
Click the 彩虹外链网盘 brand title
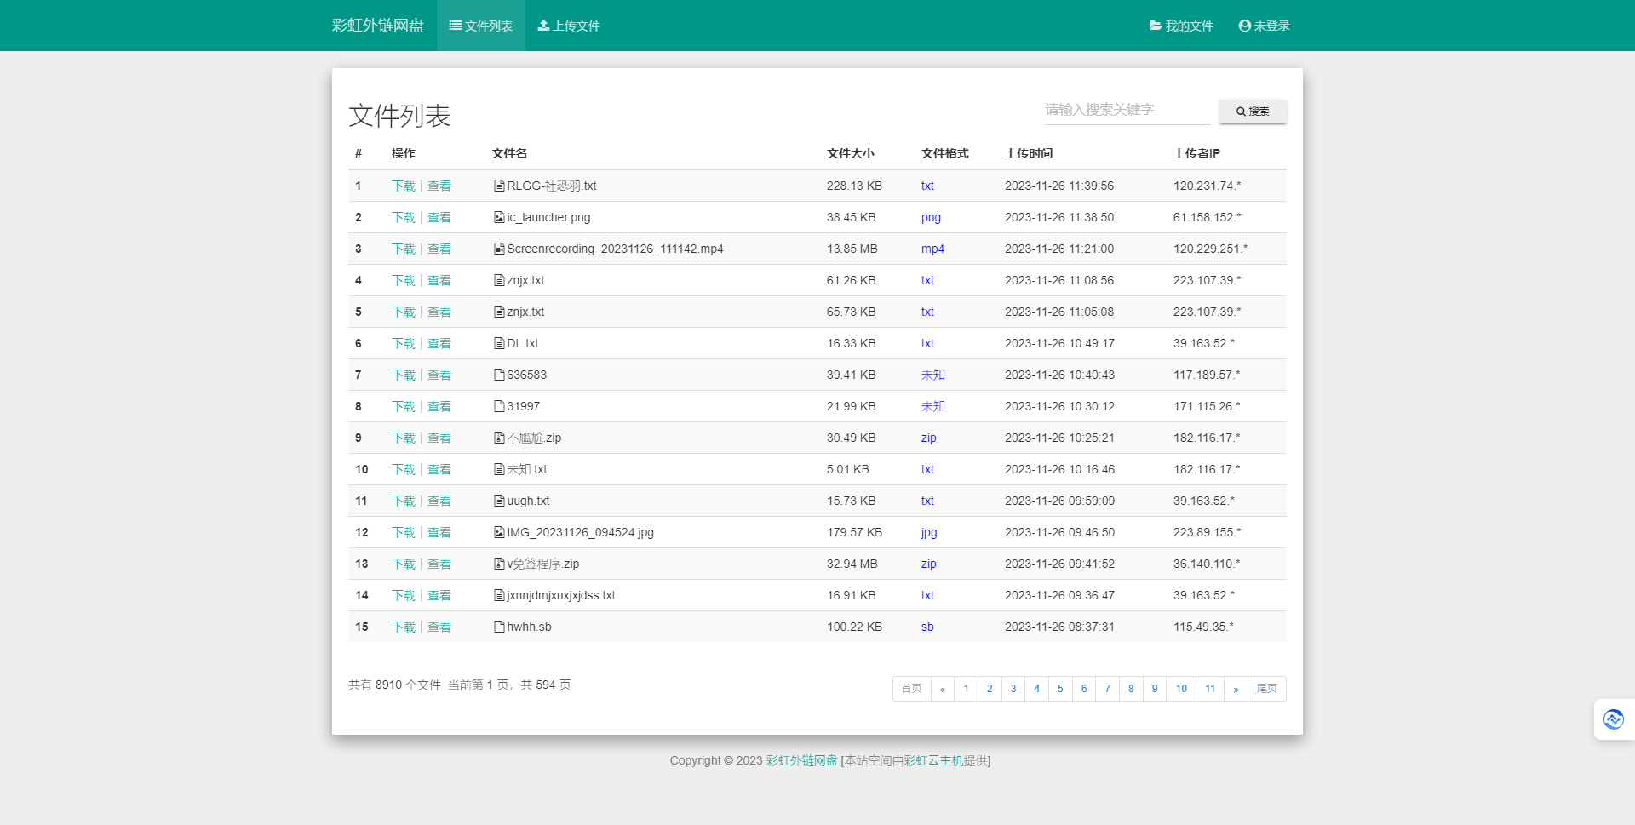pyautogui.click(x=378, y=26)
